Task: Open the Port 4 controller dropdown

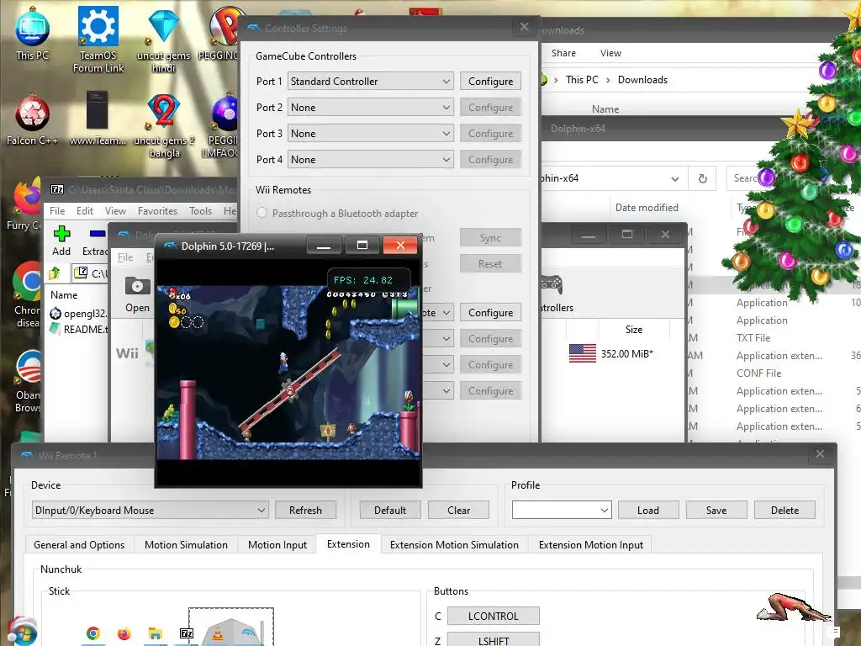Action: [x=371, y=160]
